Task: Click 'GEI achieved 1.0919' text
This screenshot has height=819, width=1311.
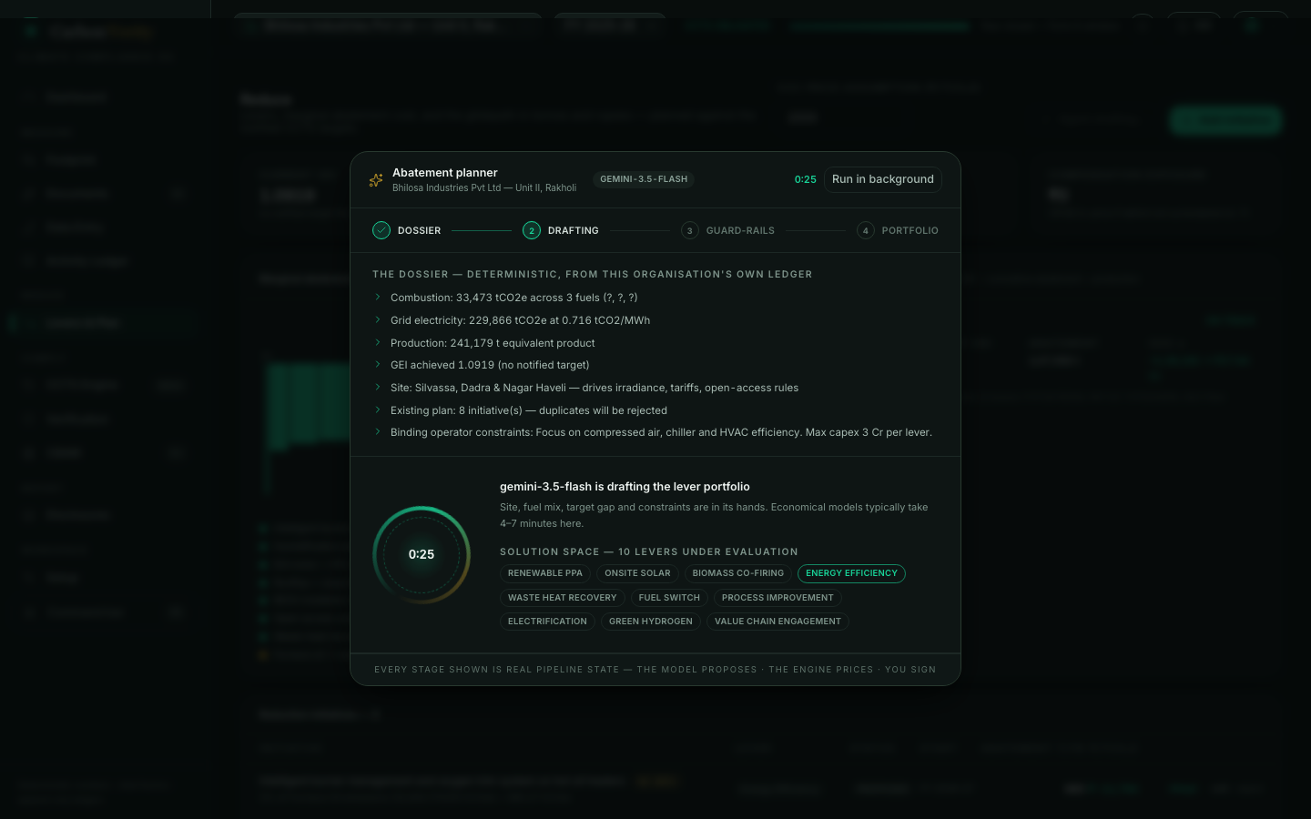Action: 490,365
